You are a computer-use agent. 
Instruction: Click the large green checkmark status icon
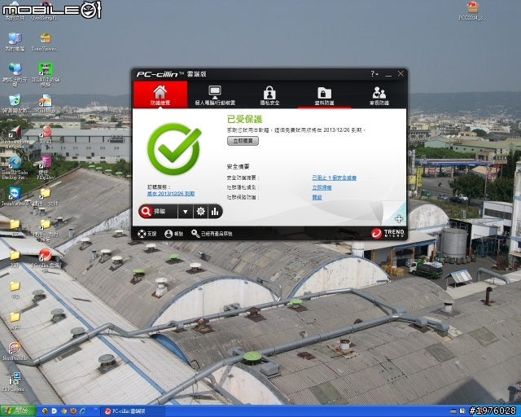point(173,149)
